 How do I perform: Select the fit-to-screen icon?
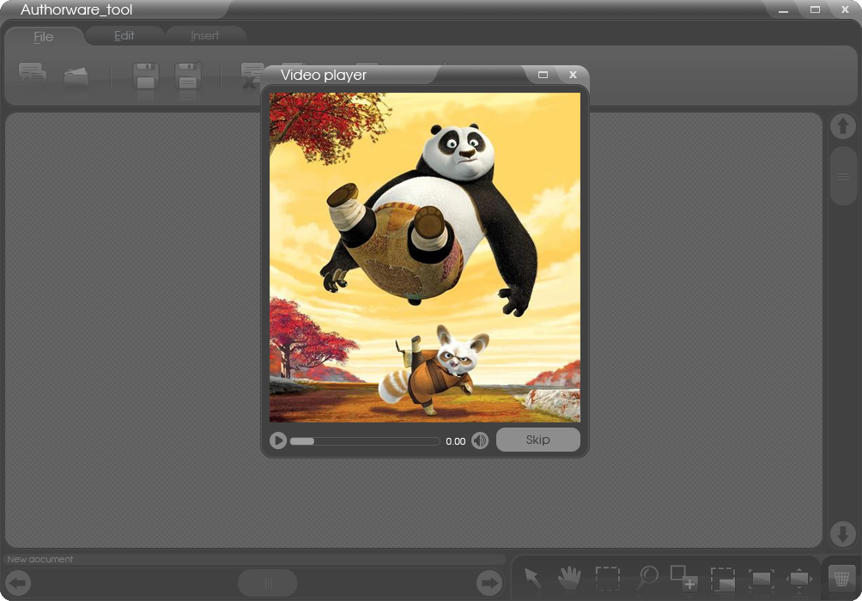(x=761, y=577)
